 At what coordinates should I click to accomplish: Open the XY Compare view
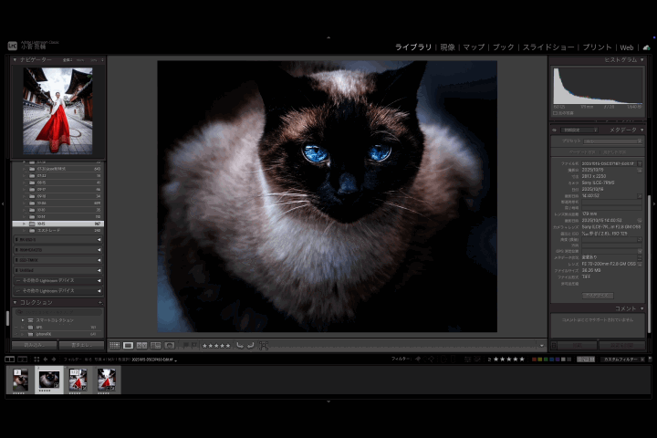coord(142,345)
